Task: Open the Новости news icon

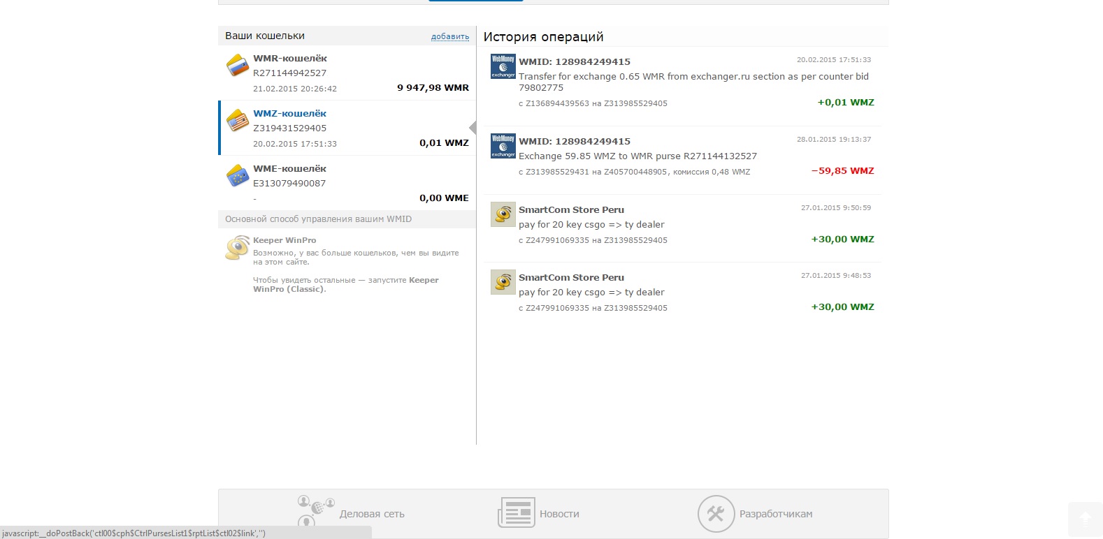Action: click(x=517, y=513)
